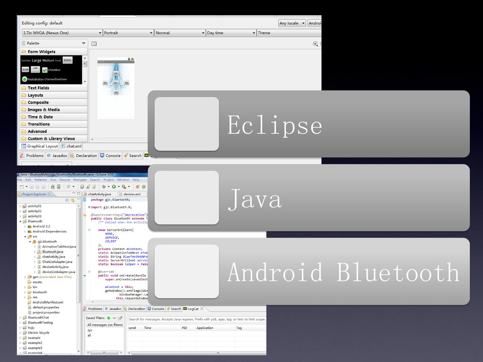Image resolution: width=483 pixels, height=362 pixels.
Task: Minimize the Project Explorer panel
Action: tap(74, 194)
